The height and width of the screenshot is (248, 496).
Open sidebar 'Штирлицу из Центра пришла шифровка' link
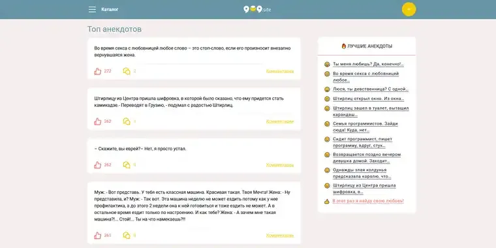364,189
